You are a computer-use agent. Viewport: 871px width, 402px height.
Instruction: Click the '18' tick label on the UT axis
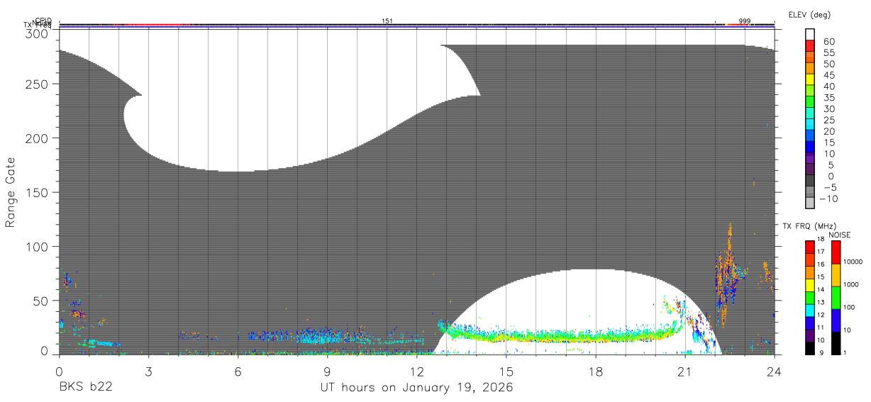coord(596,371)
